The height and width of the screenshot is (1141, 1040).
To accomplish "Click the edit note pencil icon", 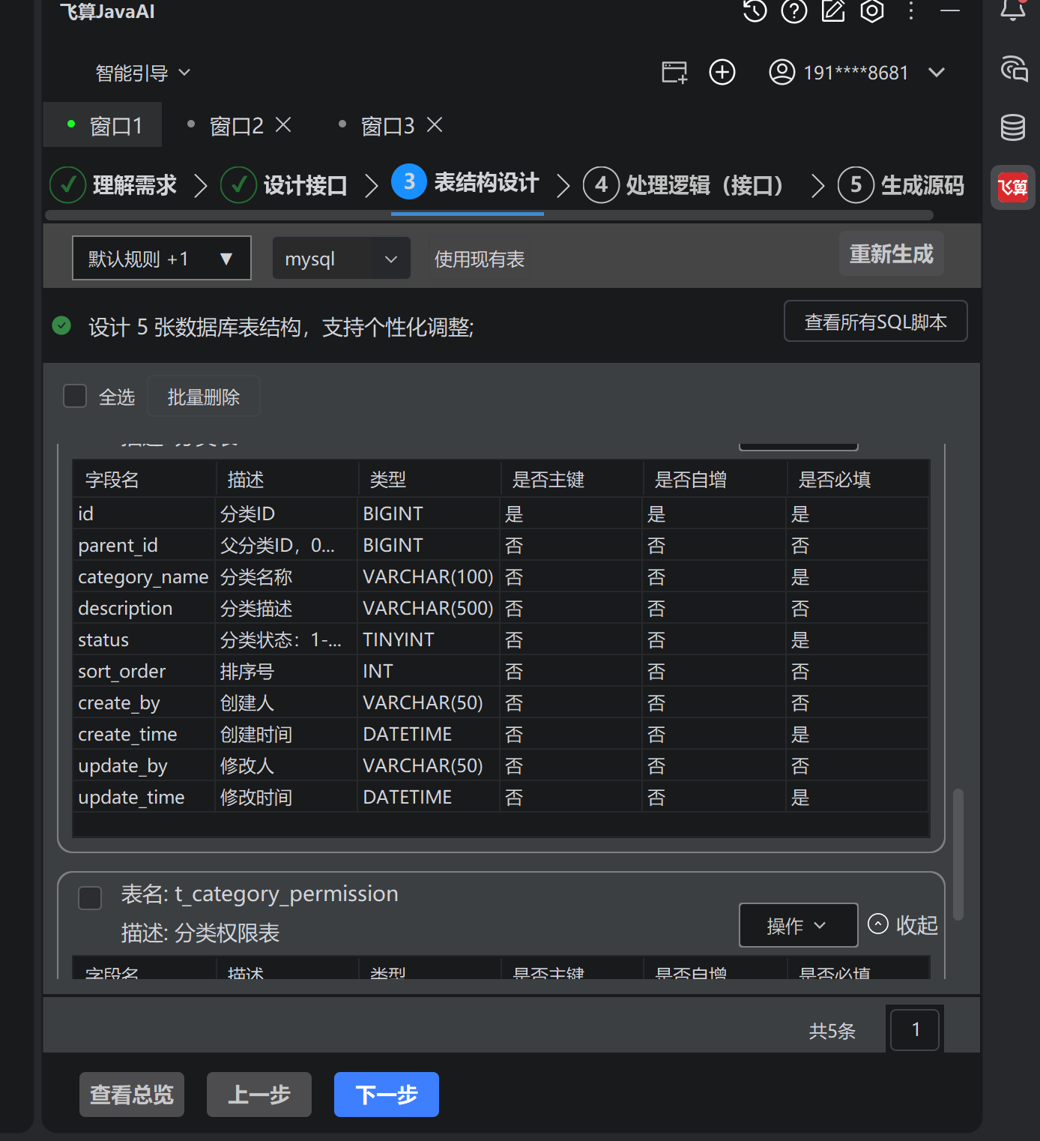I will pos(833,10).
